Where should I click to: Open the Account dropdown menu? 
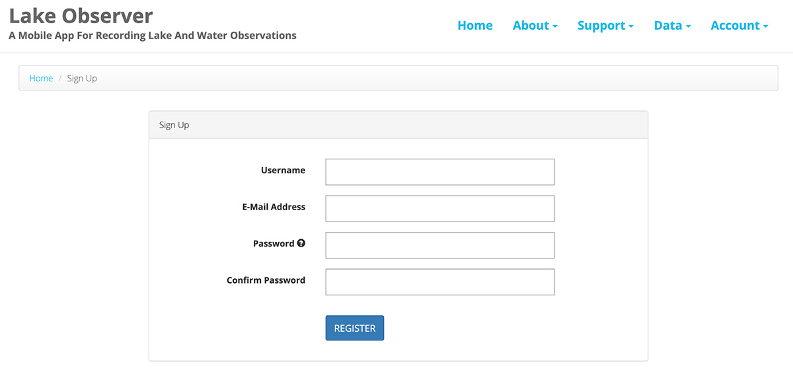coord(739,26)
